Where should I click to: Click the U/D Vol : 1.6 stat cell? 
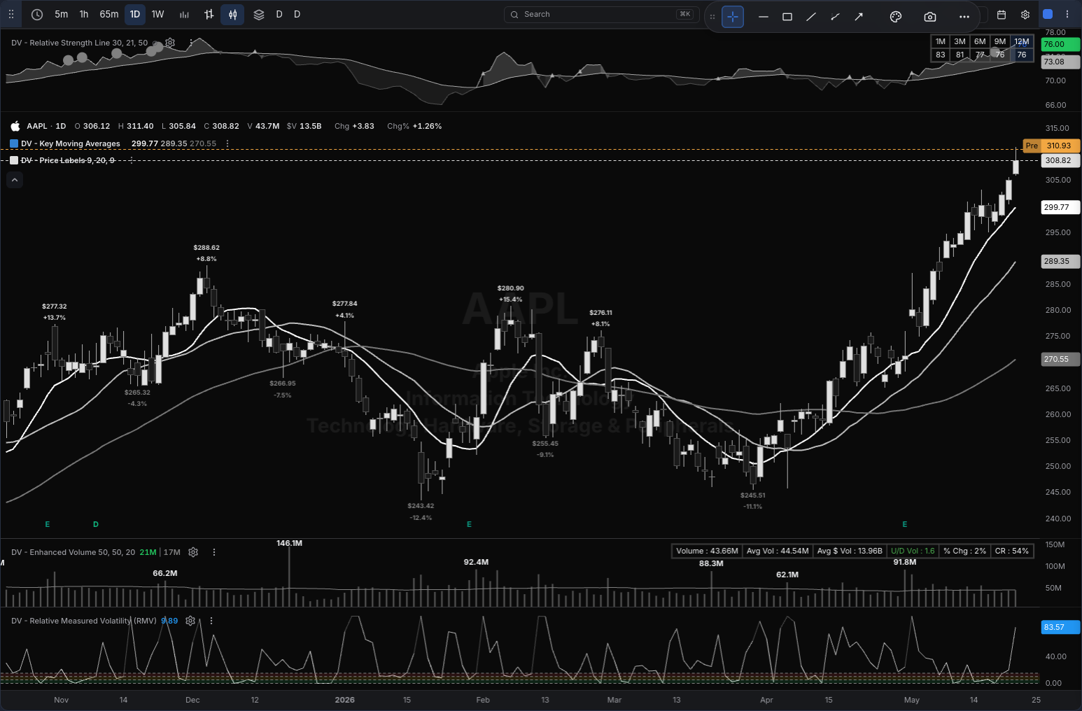(x=913, y=551)
